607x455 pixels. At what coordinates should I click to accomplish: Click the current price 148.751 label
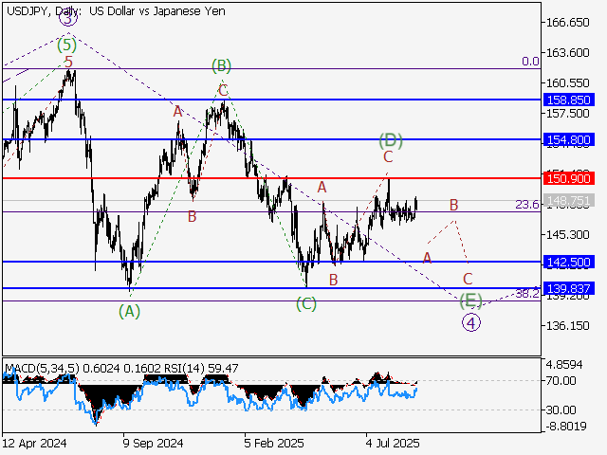569,201
